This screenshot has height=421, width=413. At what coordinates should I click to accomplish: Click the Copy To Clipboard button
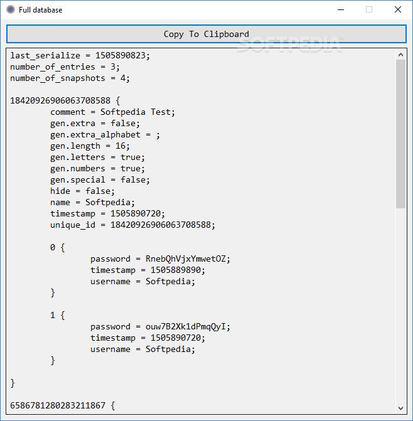[206, 34]
